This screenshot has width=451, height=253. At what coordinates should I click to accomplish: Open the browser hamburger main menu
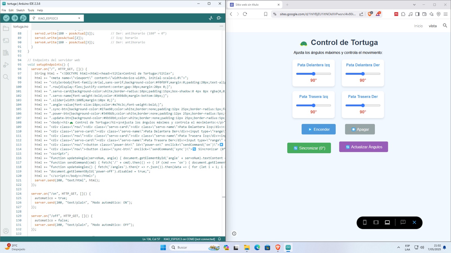pyautogui.click(x=446, y=14)
